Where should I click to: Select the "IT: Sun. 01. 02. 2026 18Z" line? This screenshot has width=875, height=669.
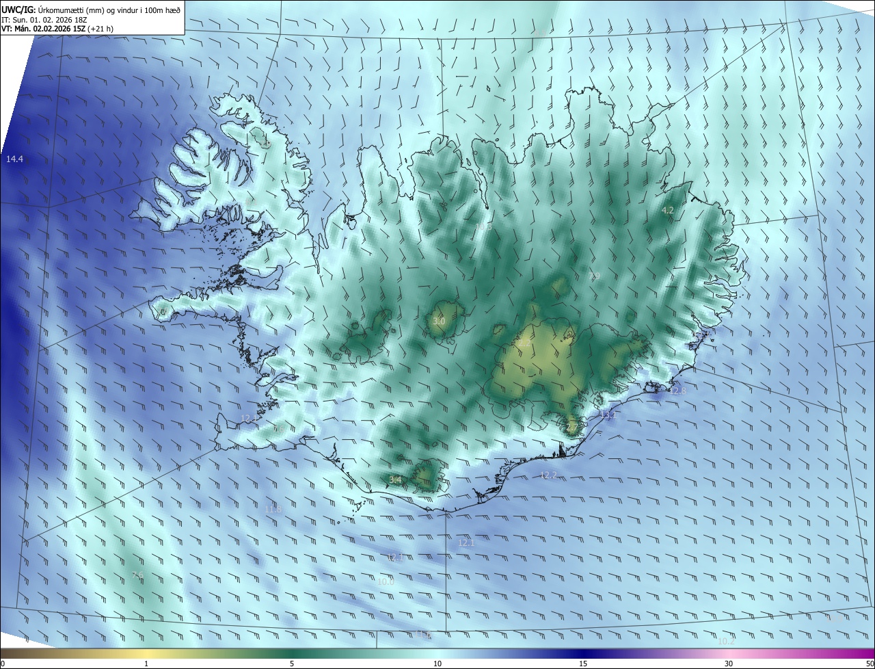click(x=44, y=20)
